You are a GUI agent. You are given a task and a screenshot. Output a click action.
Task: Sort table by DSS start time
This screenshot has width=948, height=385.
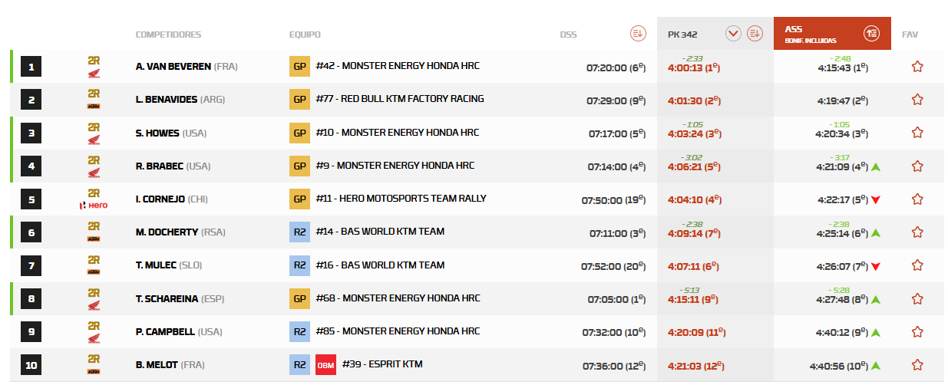(638, 34)
